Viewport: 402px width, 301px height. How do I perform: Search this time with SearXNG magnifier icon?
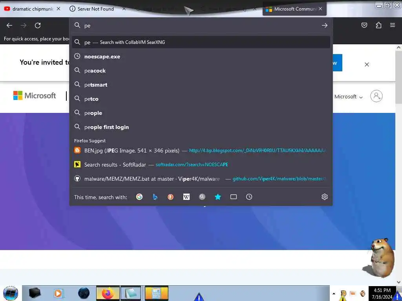tap(202, 197)
